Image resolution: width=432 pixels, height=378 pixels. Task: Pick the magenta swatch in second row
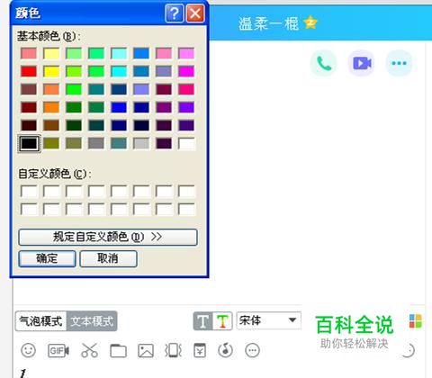pos(186,71)
